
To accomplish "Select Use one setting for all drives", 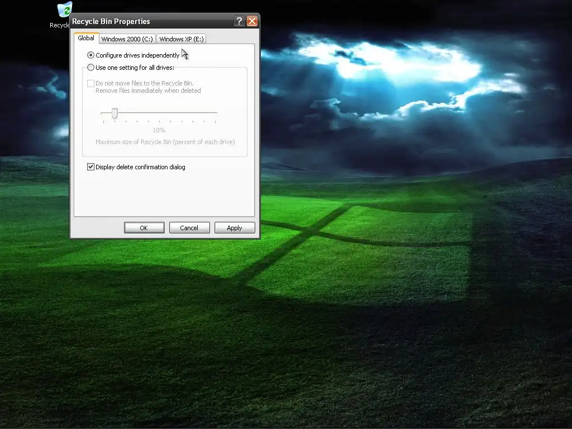I will point(91,68).
